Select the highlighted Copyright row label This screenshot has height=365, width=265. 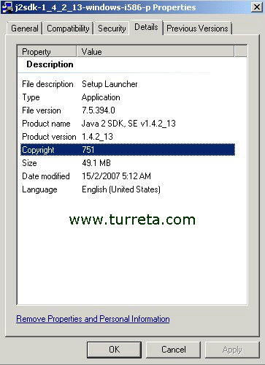click(x=38, y=150)
